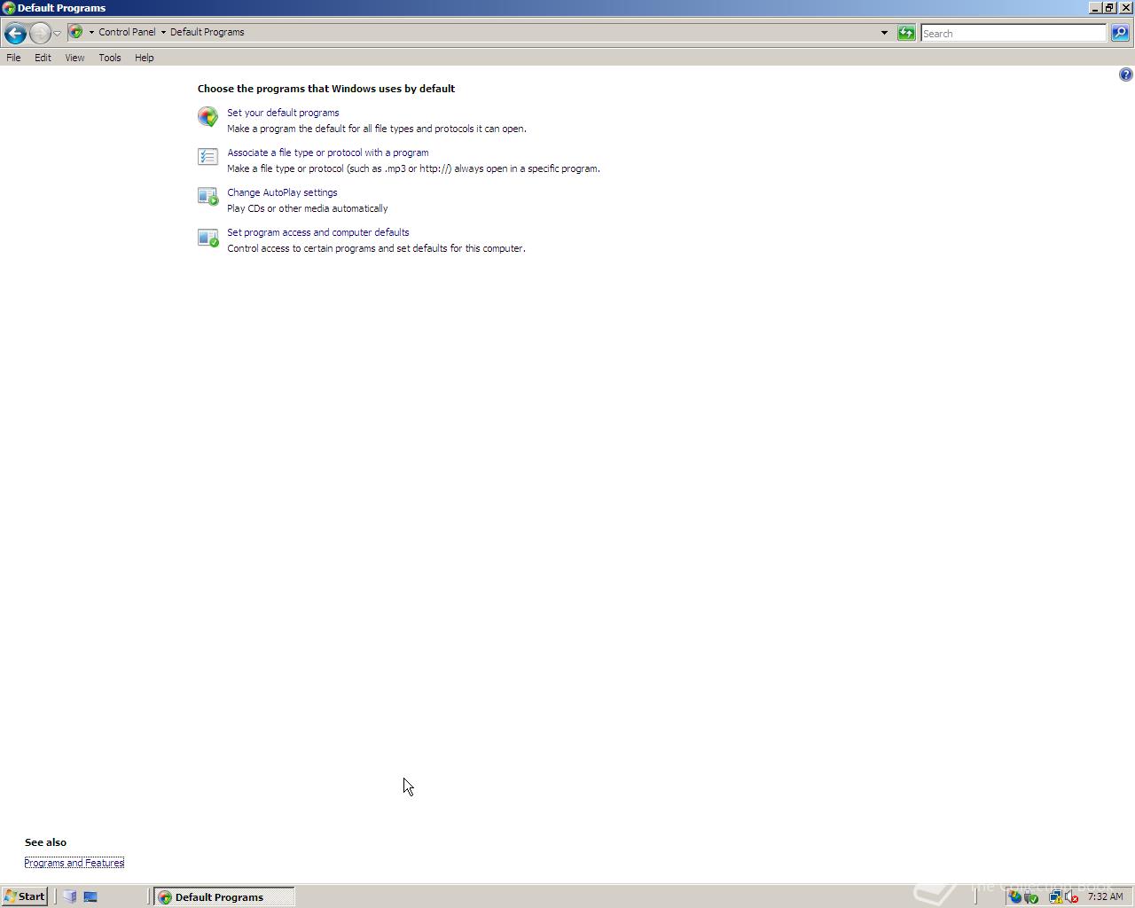Open the File menu
The height and width of the screenshot is (908, 1135).
click(13, 58)
